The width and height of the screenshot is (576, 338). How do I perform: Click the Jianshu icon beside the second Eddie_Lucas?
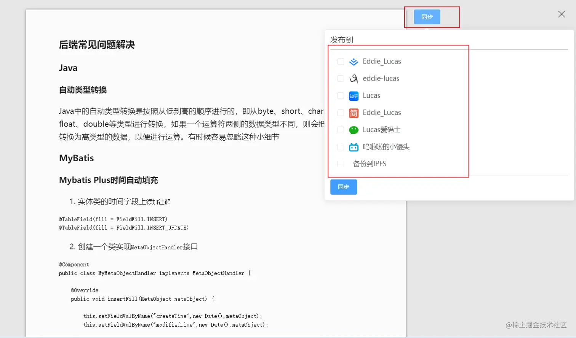click(354, 113)
